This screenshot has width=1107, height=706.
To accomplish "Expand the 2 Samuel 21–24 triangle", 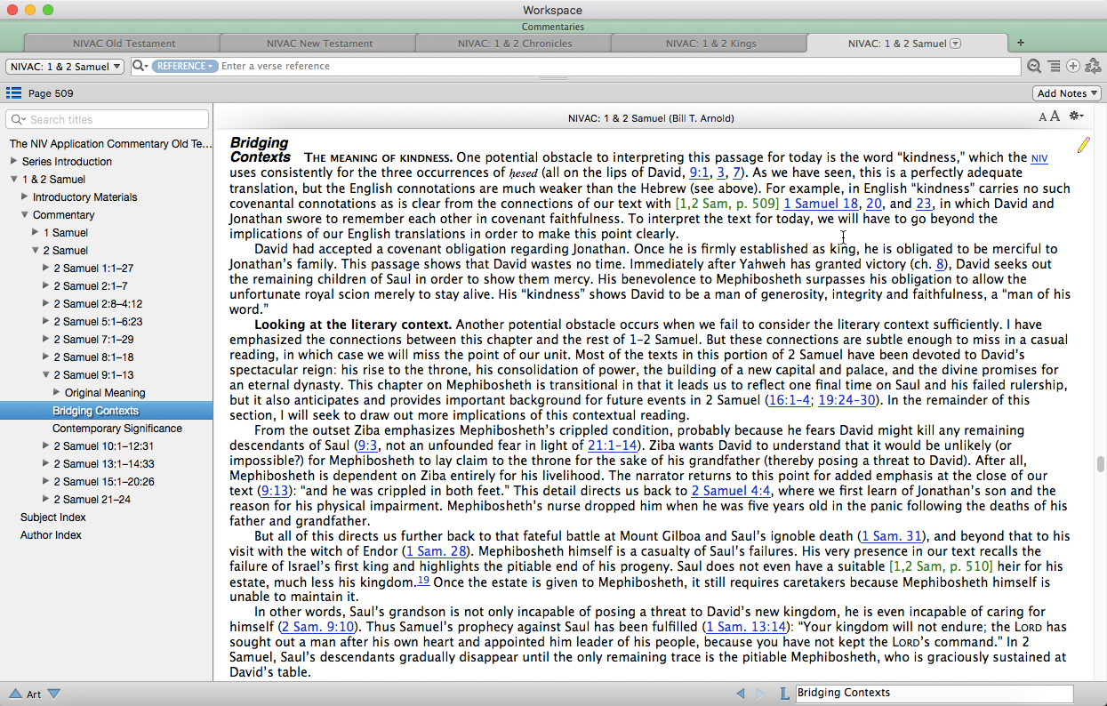I will tap(46, 499).
